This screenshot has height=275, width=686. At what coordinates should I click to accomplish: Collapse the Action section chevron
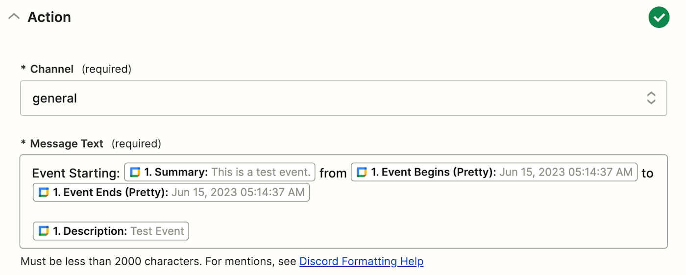click(x=14, y=17)
